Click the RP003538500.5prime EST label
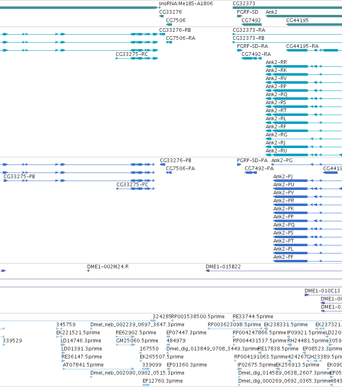The height and width of the screenshot is (387, 342). [x=198, y=317]
